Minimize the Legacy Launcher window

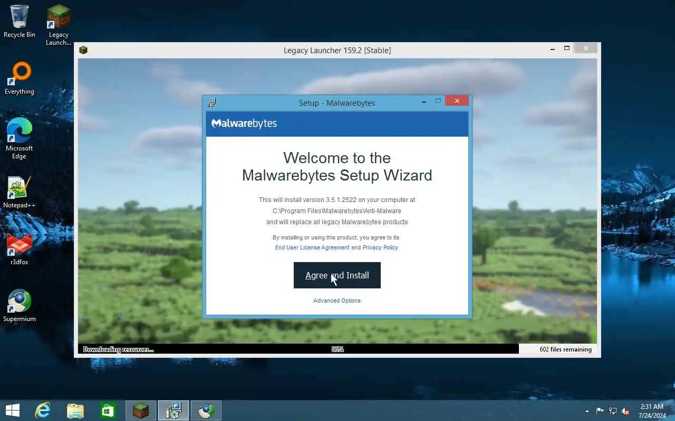click(553, 49)
